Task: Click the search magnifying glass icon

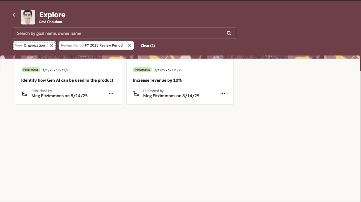Action: pos(229,33)
